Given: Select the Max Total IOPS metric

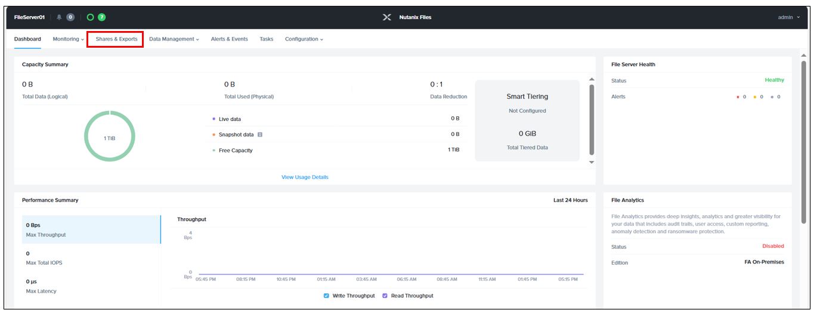Looking at the screenshot, I should [x=91, y=258].
